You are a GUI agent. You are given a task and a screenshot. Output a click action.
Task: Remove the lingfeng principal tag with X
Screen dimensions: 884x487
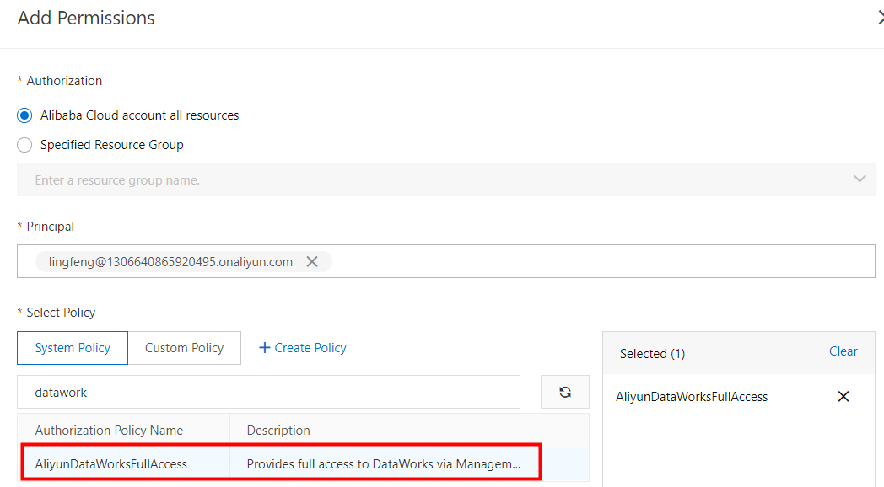pyautogui.click(x=312, y=262)
